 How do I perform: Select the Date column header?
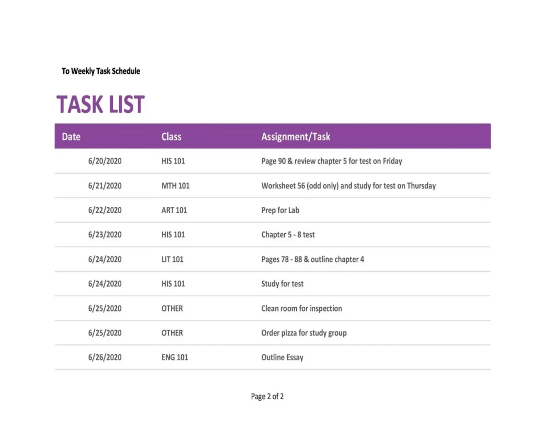tap(71, 136)
